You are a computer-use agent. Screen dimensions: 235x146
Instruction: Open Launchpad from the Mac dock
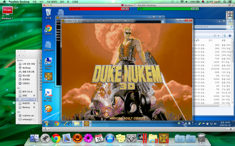[45, 138]
